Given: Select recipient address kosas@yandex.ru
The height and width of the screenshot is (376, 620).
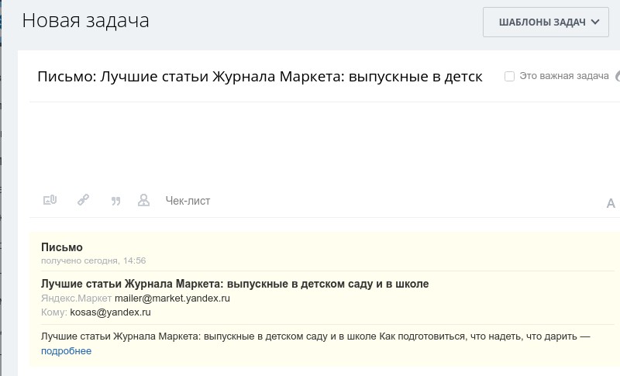Looking at the screenshot, I should point(110,312).
